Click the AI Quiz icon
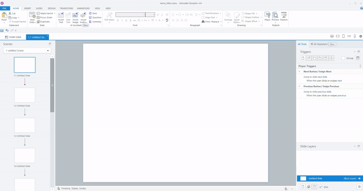The image size is (363, 191). 90,14
